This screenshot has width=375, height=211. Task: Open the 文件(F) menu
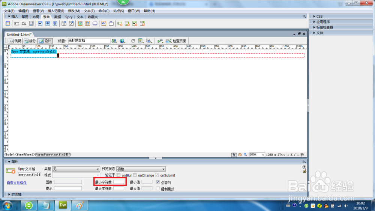click(x=9, y=11)
